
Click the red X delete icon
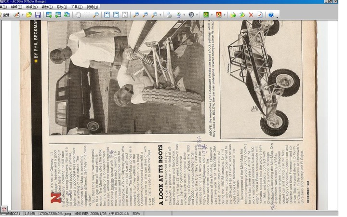[251, 15]
